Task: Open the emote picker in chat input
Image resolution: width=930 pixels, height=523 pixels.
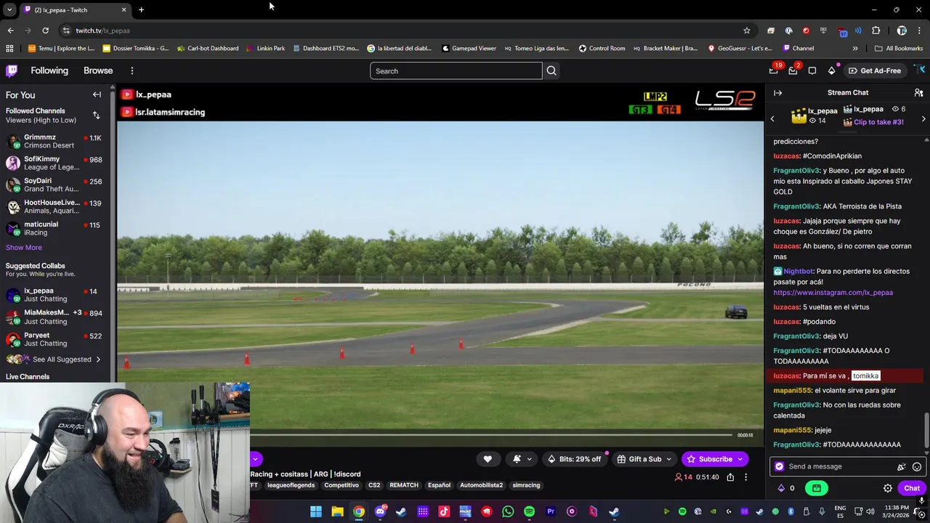Action: pos(917,466)
